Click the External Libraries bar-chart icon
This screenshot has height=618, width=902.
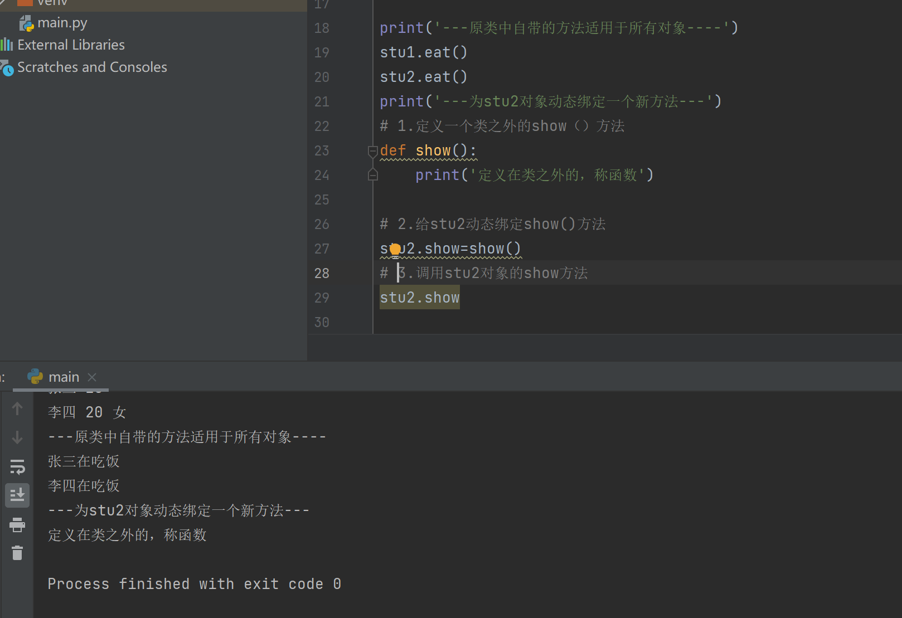[7, 45]
